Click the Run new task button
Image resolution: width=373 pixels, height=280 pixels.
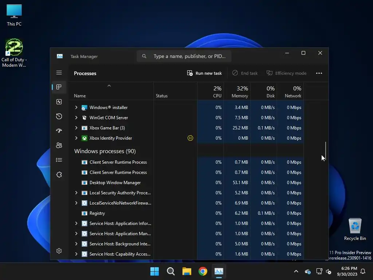(x=204, y=73)
